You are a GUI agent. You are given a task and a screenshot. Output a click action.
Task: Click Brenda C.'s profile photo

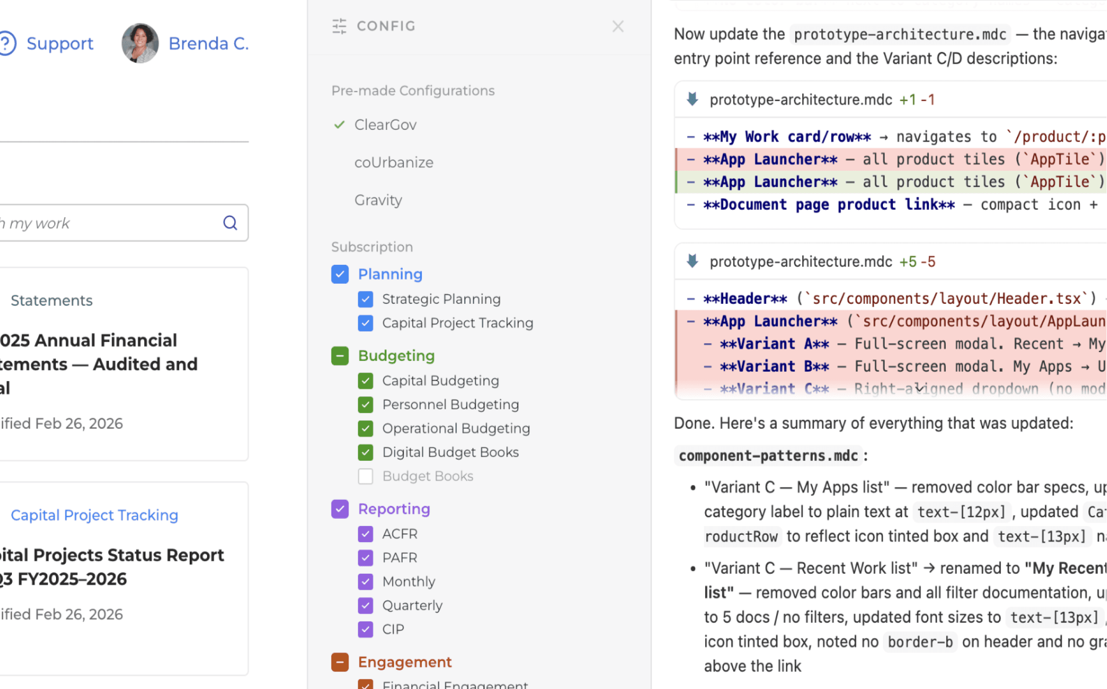click(x=140, y=43)
